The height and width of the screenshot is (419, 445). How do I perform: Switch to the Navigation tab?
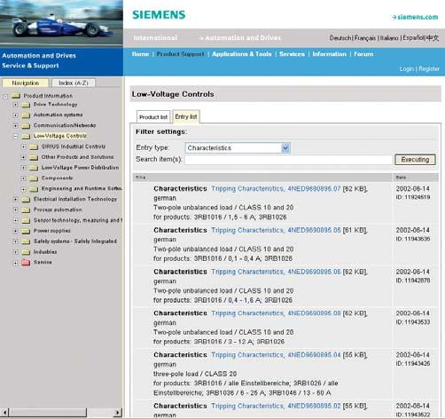(25, 83)
